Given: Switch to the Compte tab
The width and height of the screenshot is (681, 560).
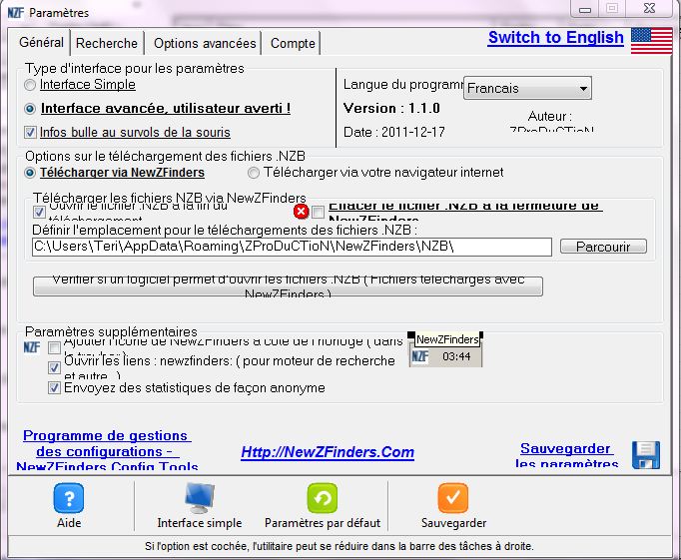Looking at the screenshot, I should coord(293,43).
